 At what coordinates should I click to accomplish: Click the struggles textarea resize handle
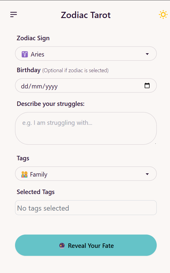pyautogui.click(x=155, y=143)
